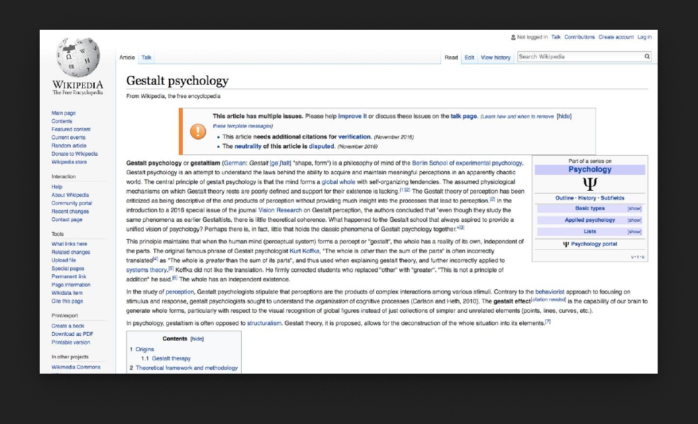Select the Read tab
This screenshot has width=698, height=424.
point(451,58)
